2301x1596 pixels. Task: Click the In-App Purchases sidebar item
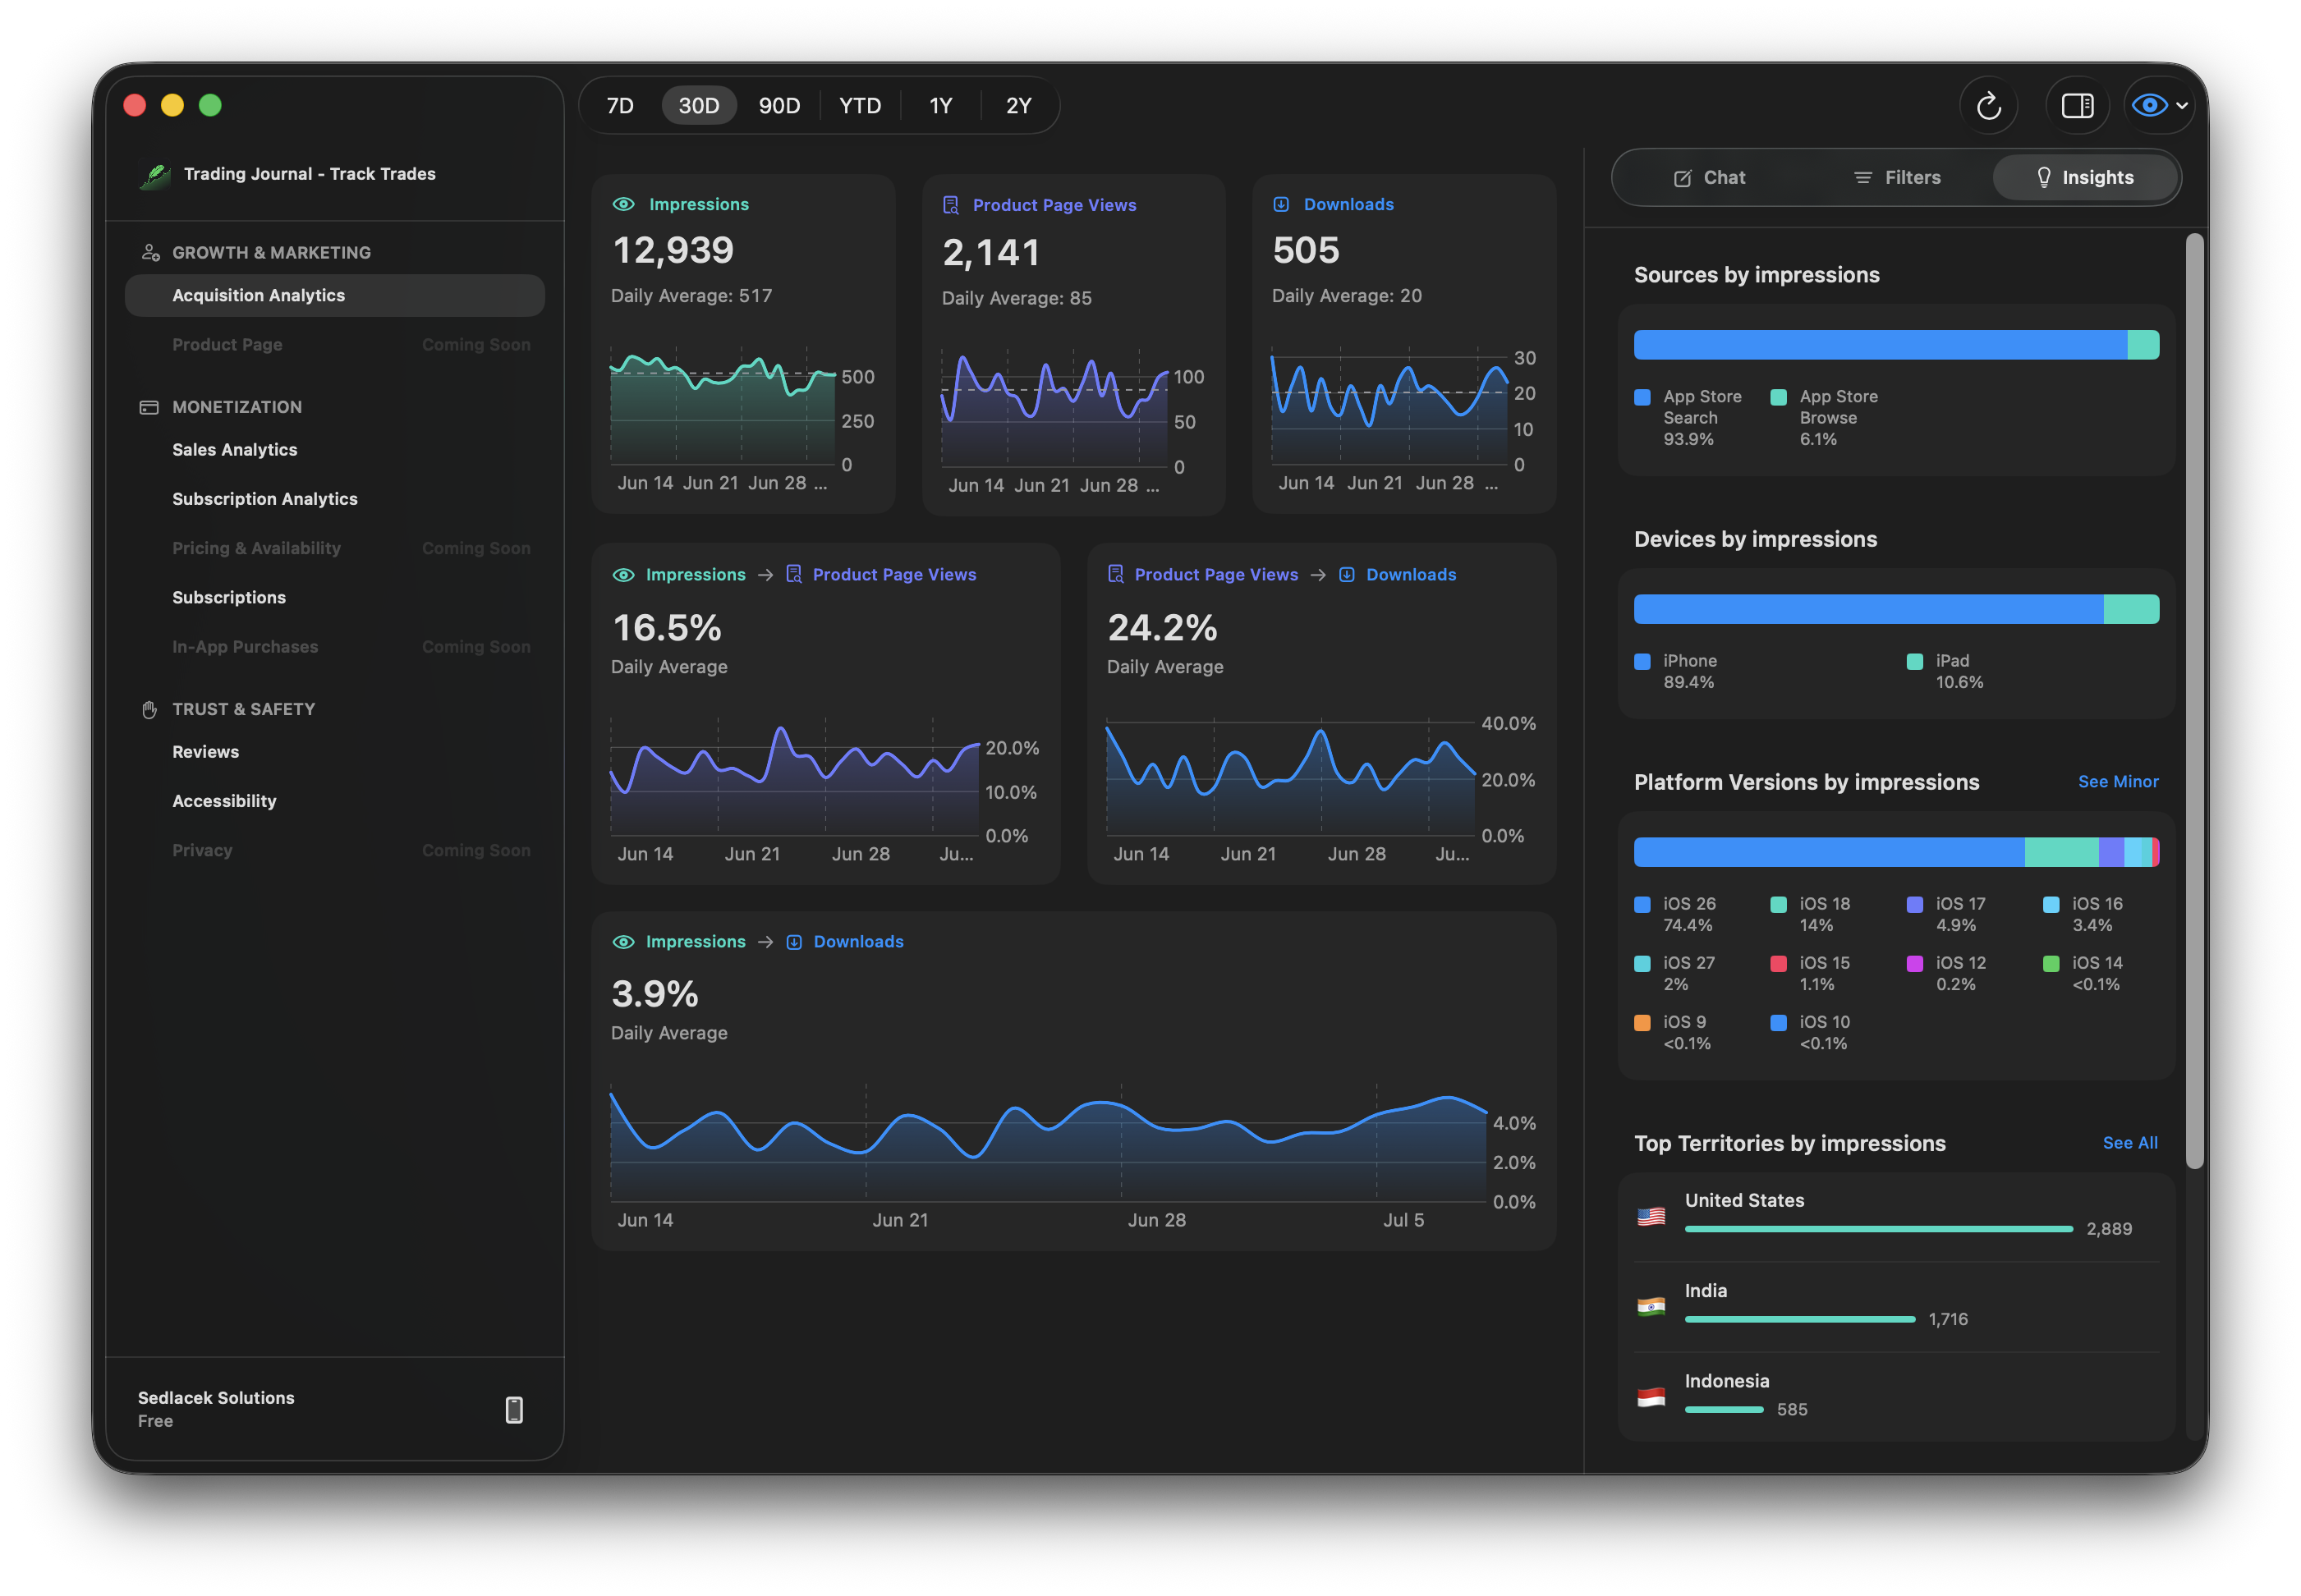tap(334, 647)
